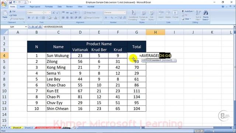This screenshot has width=236, height=133.
Task: Cut the selection
Action: [x=13, y=11]
